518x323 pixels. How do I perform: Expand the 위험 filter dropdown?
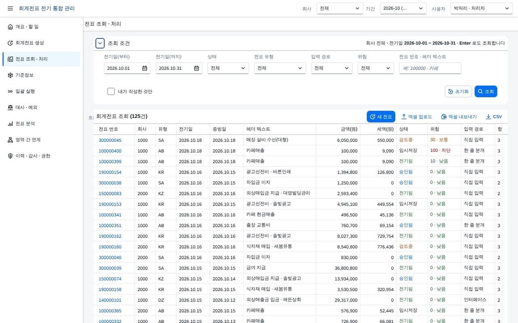(x=376, y=68)
